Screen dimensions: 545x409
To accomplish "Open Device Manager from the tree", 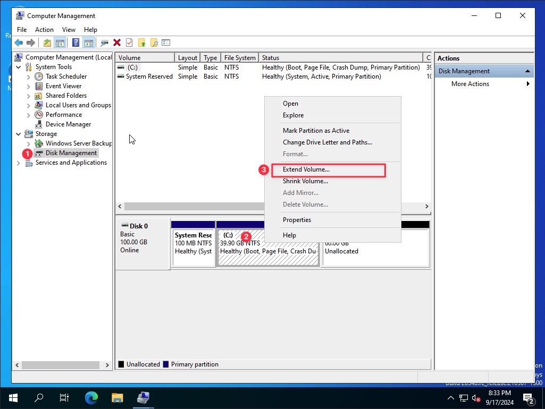I will coord(68,124).
